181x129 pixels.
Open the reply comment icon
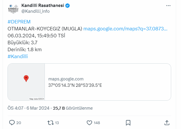[12, 123]
